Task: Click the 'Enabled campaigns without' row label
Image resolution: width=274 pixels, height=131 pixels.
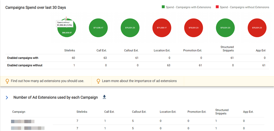Action: pos(25,65)
